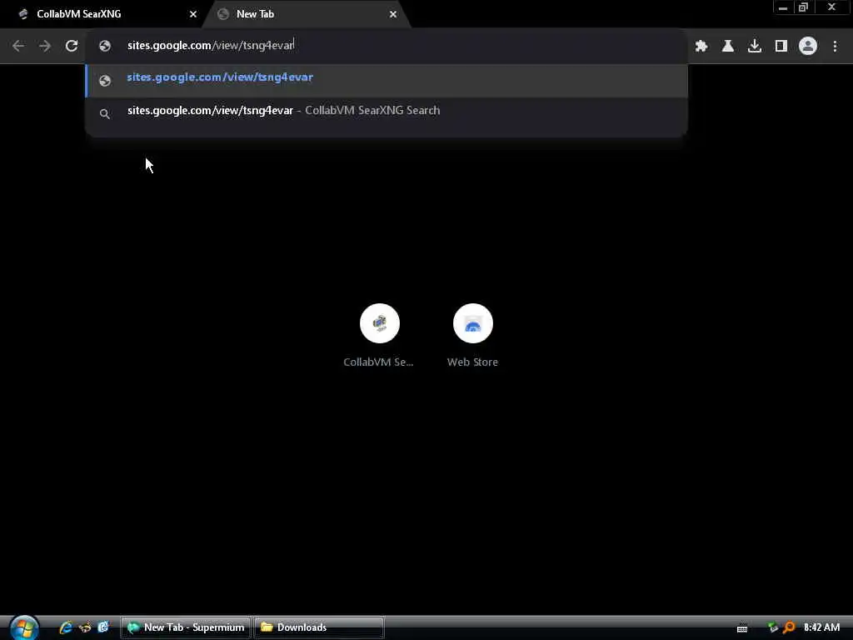This screenshot has height=640, width=853.
Task: Open the experiments flask icon
Action: pos(728,46)
